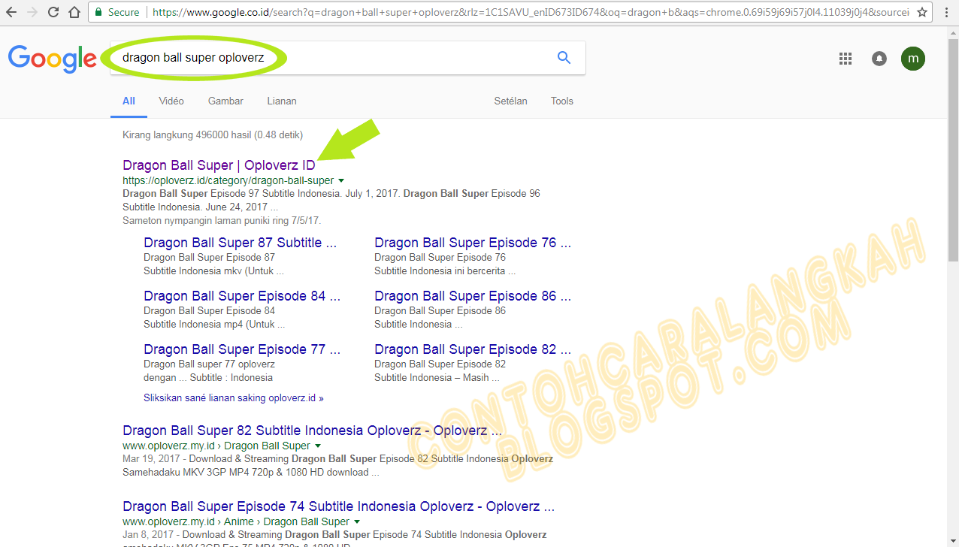Image resolution: width=959 pixels, height=547 pixels.
Task: Go to the home page icon
Action: 74,12
